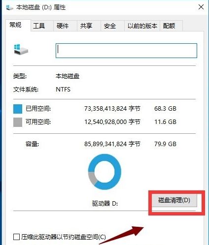Switch to 以前的版本 tab
The width and height of the screenshot is (209, 245).
point(142,26)
